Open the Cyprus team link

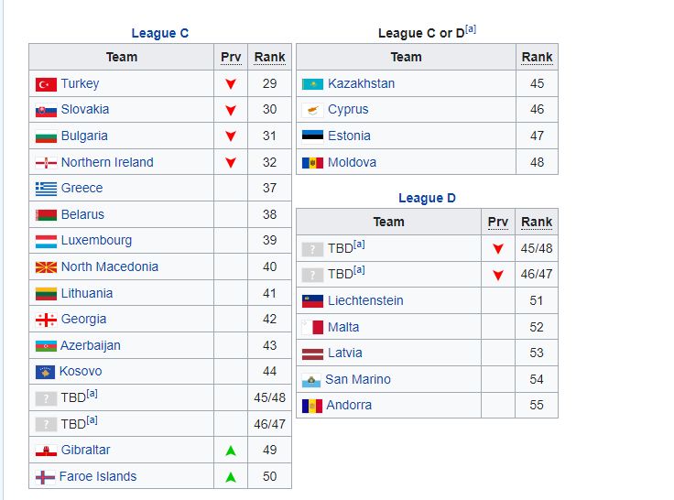(x=348, y=110)
